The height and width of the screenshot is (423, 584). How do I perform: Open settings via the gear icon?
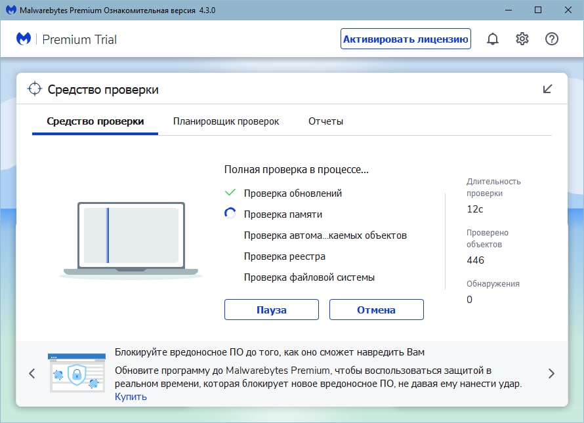tap(522, 39)
